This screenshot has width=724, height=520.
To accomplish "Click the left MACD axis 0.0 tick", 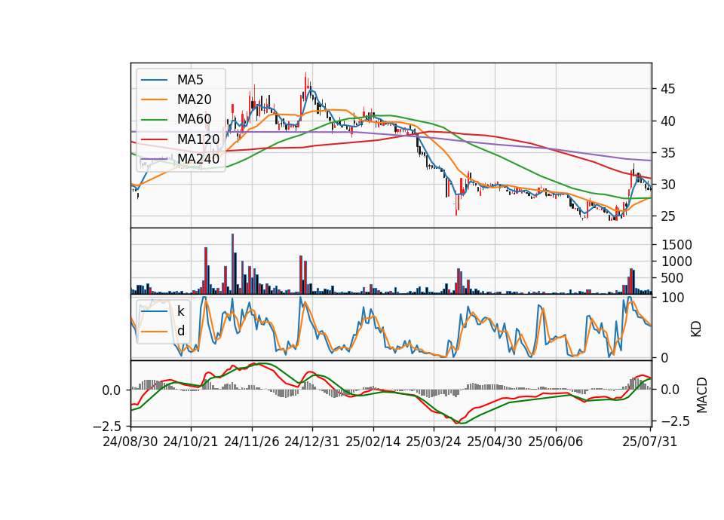I will click(x=112, y=390).
